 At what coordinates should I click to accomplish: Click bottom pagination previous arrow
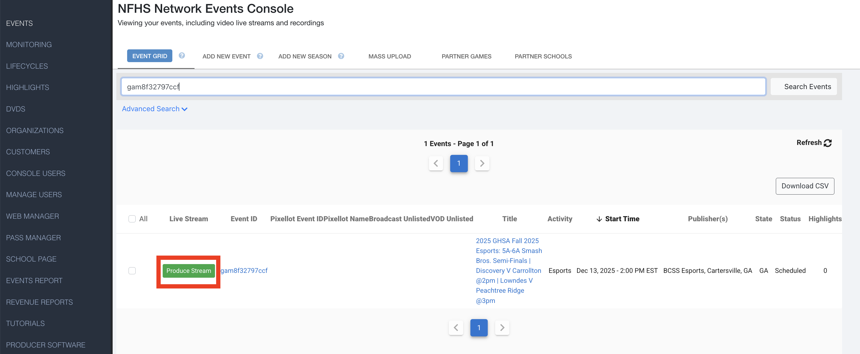click(x=456, y=328)
